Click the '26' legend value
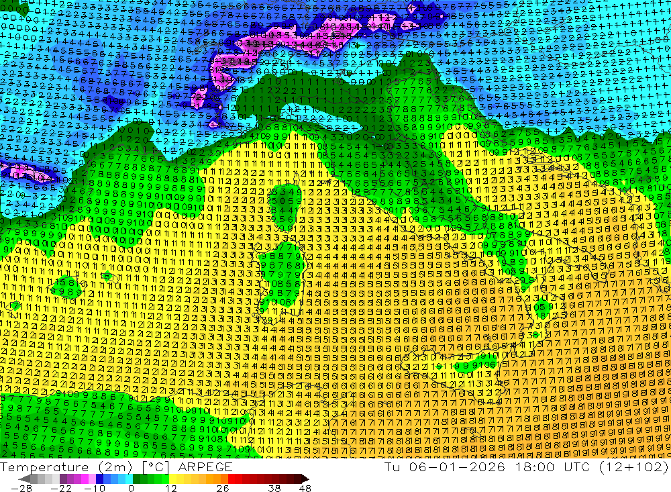This screenshot has width=671, height=492. tap(223, 488)
